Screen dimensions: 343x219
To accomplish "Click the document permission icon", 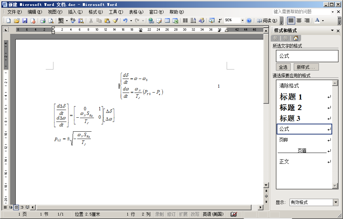I will pyautogui.click(x=33, y=21).
